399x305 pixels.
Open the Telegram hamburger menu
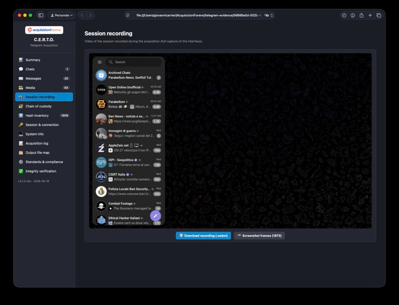(x=100, y=62)
